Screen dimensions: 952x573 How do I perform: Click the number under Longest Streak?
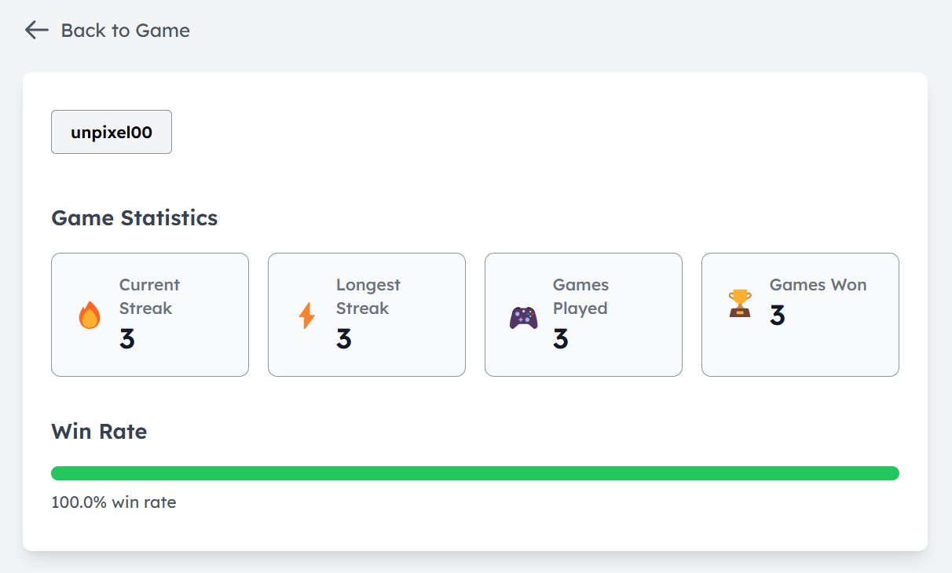[343, 339]
